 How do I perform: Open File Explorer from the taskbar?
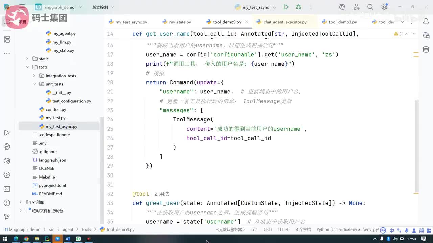pos(37,239)
